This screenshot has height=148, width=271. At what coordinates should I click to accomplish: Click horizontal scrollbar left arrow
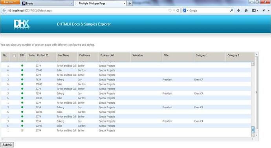coord(3,139)
